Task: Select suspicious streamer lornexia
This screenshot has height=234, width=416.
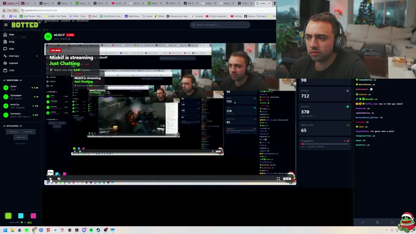Action: coord(20,115)
